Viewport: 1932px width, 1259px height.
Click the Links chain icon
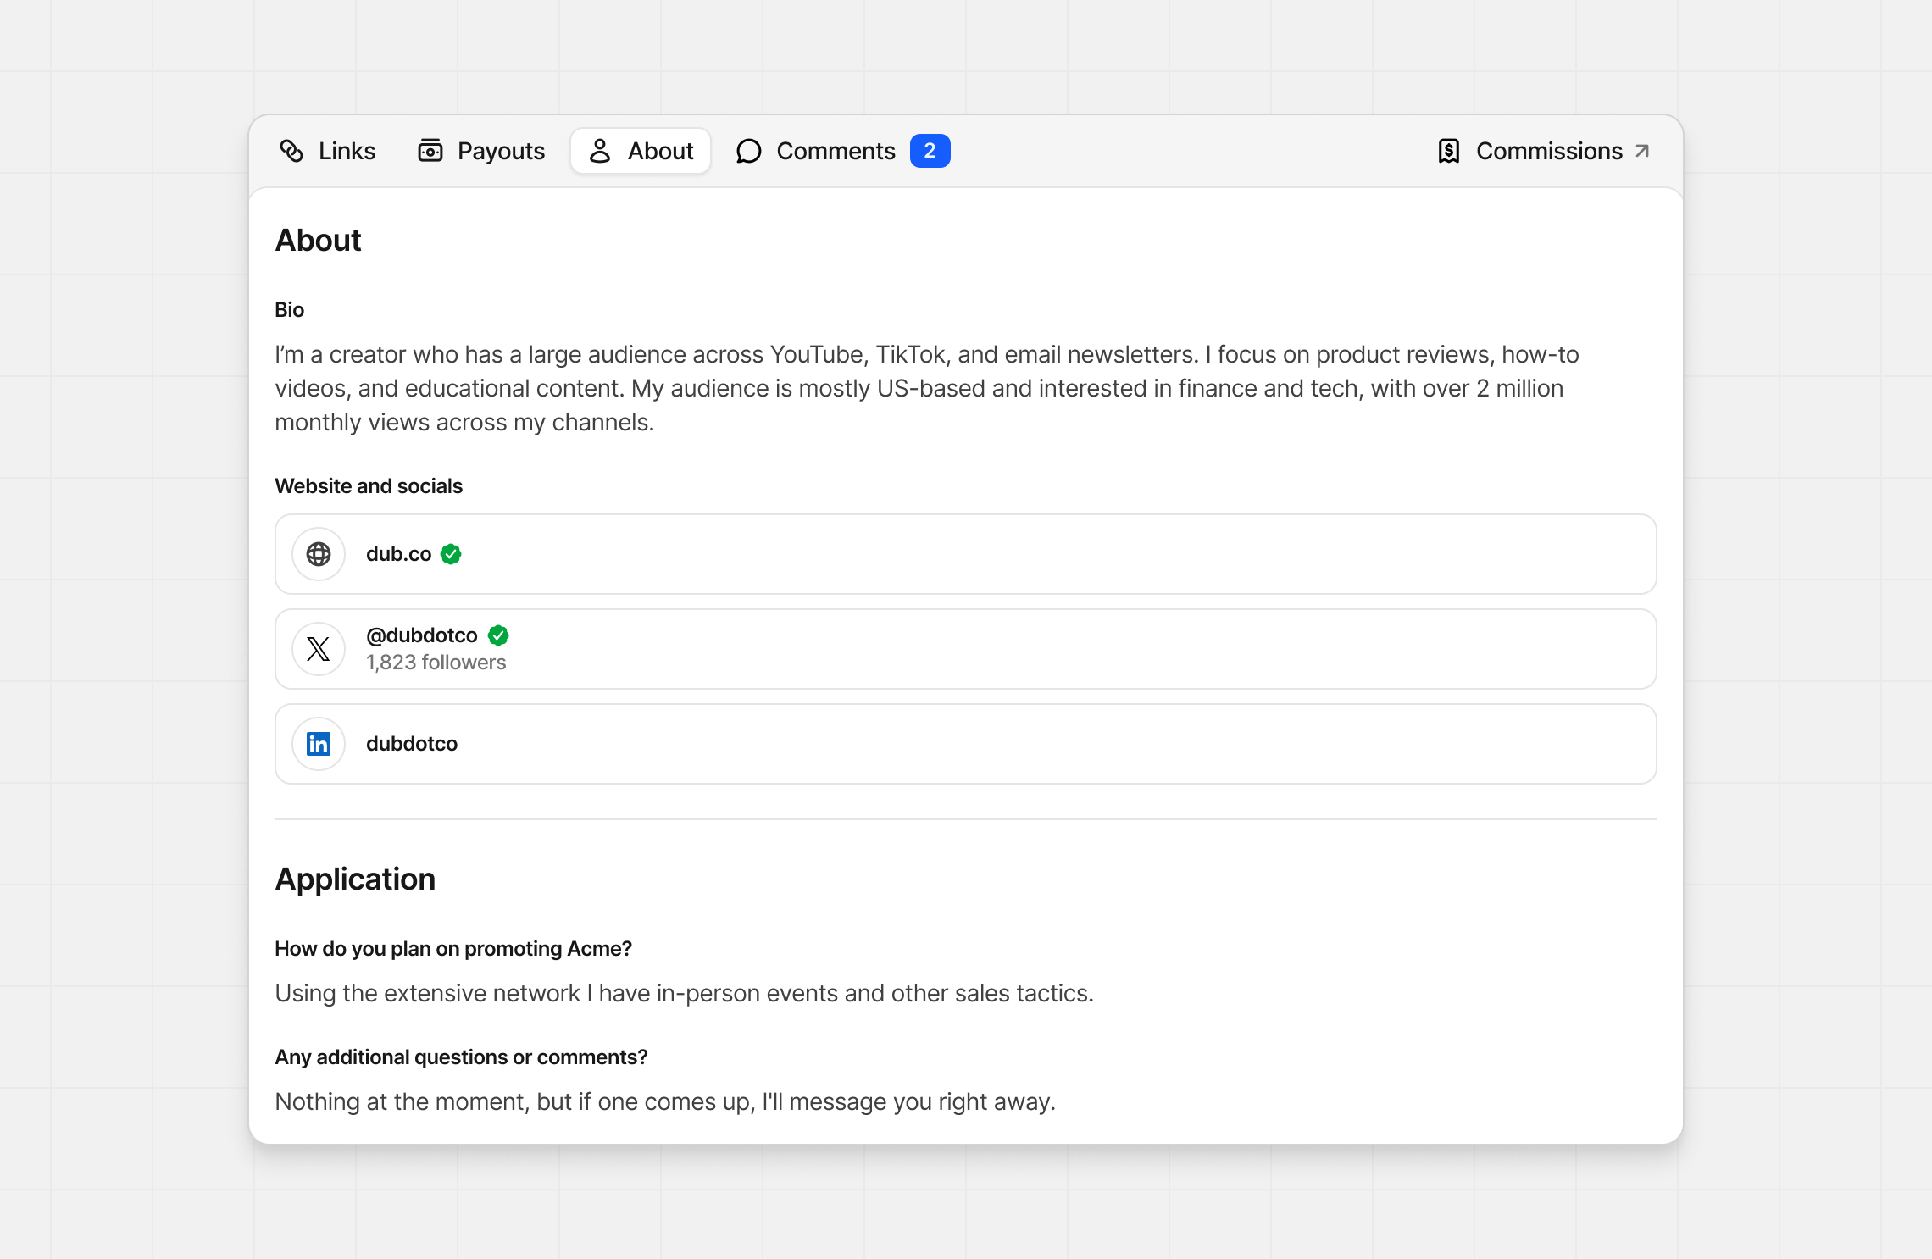[291, 151]
